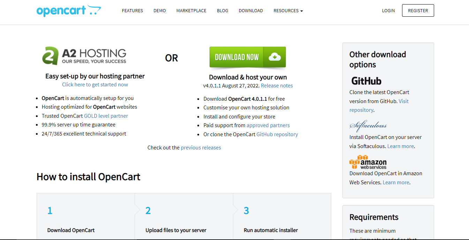Image resolution: width=469 pixels, height=240 pixels.
Task: Open the Blog page
Action: (x=222, y=11)
